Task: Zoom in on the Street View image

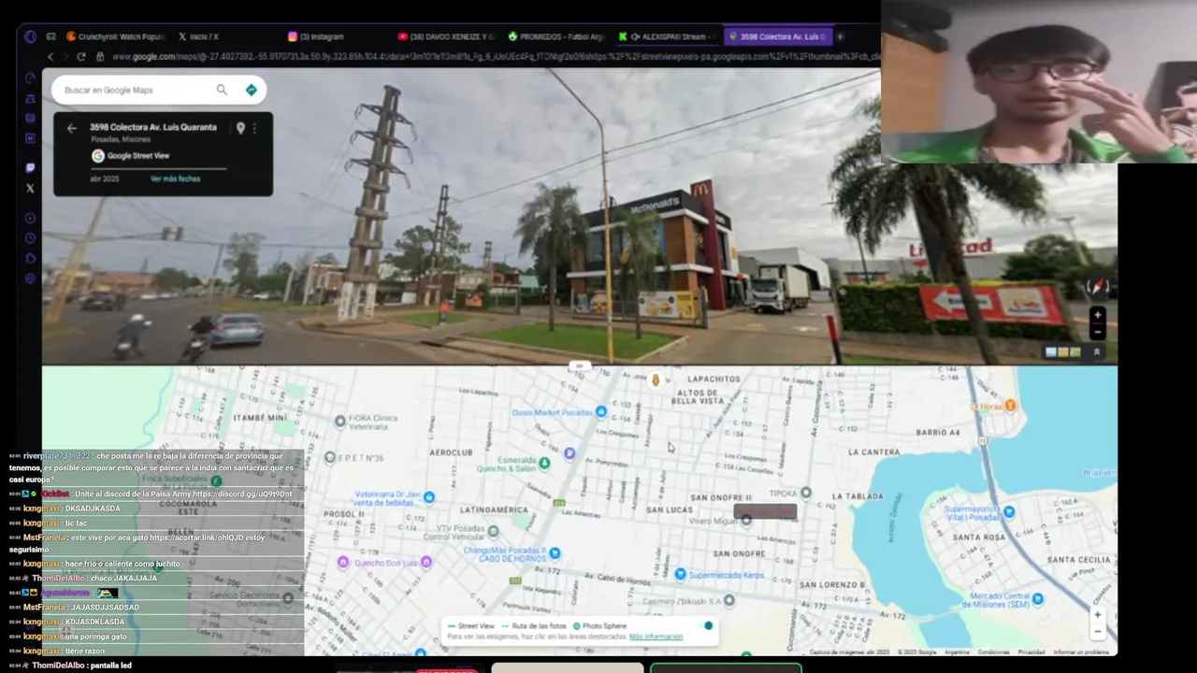Action: 1097,315
